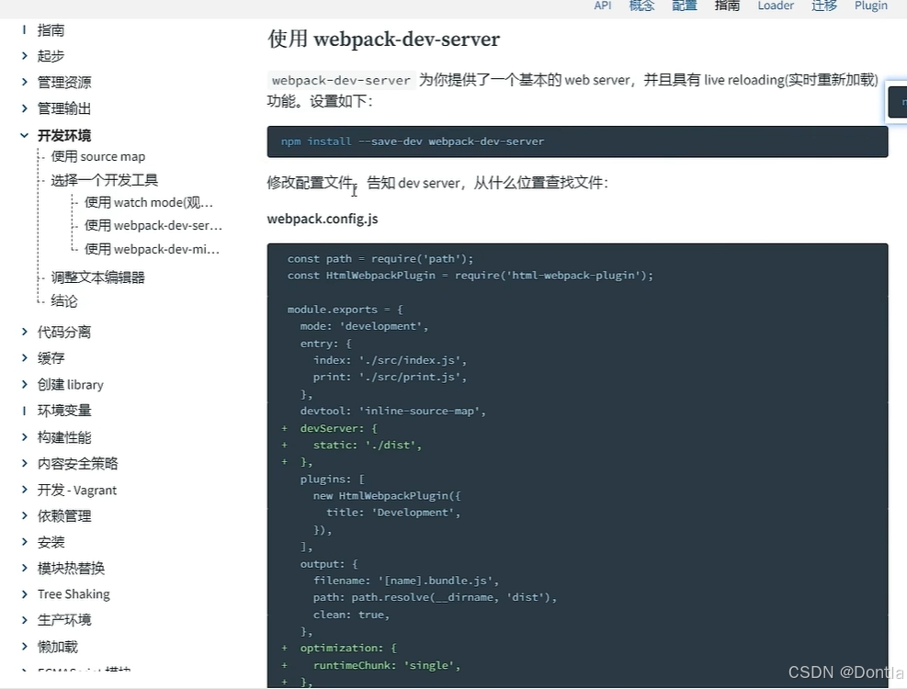Expand the 依赖管理 section chevron
This screenshot has height=689, width=907.
[x=24, y=515]
